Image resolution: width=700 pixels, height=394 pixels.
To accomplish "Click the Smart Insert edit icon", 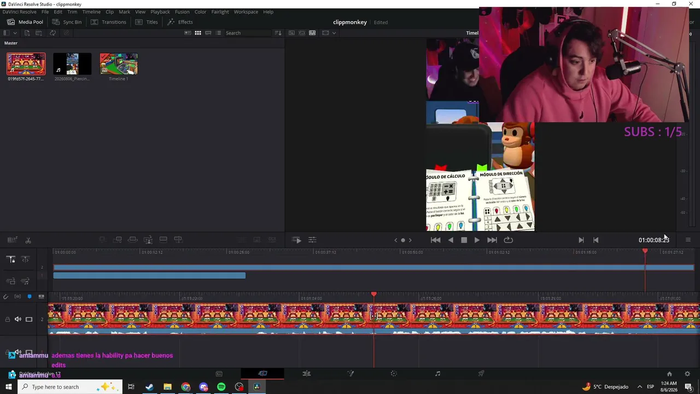I will click(x=102, y=240).
